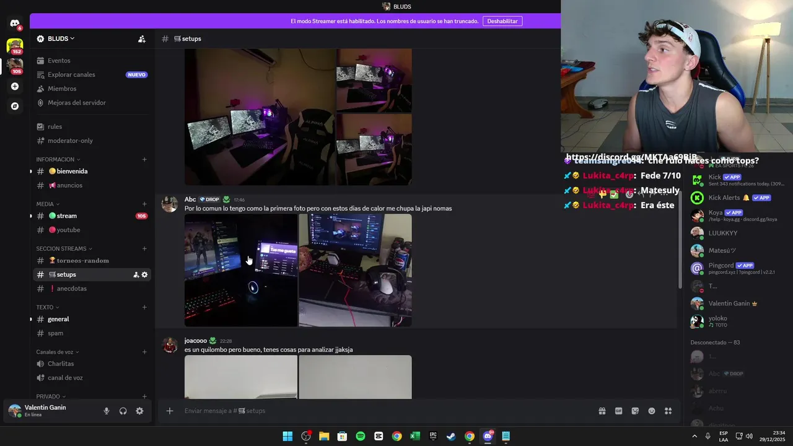Screen dimensions: 793x446
Task: Collapse Canales de voz category
Action: click(58, 352)
